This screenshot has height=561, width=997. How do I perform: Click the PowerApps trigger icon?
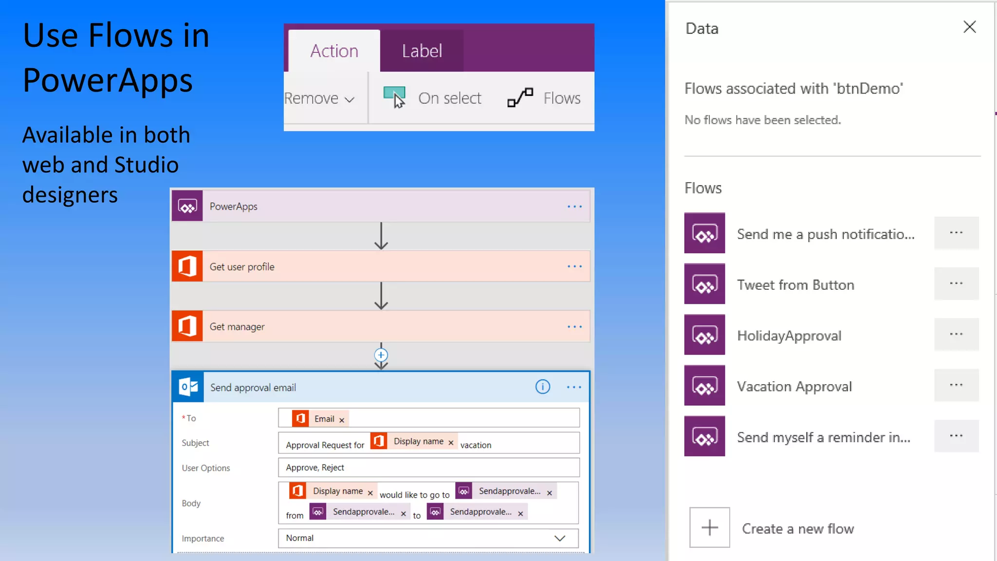pyautogui.click(x=187, y=206)
